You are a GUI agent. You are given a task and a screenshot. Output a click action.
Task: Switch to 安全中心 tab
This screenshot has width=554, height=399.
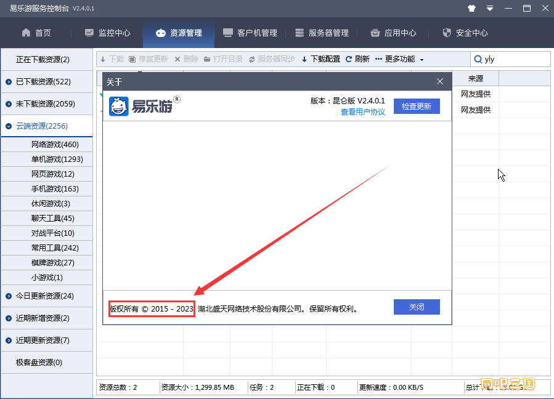tap(465, 33)
